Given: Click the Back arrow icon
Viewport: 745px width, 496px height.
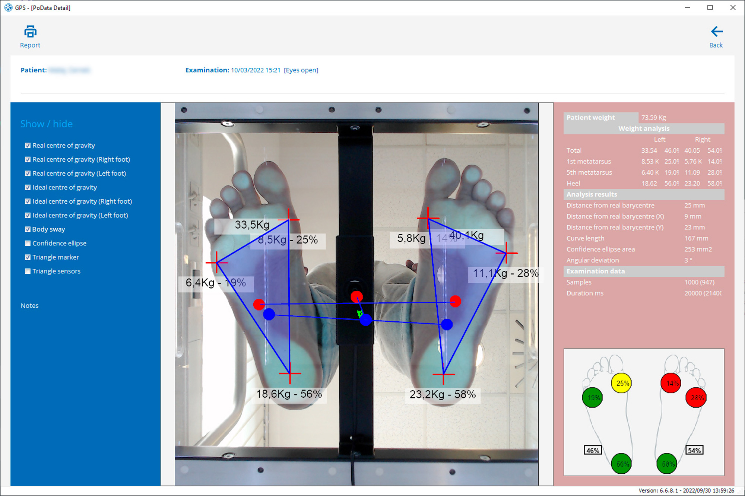Looking at the screenshot, I should 716,32.
